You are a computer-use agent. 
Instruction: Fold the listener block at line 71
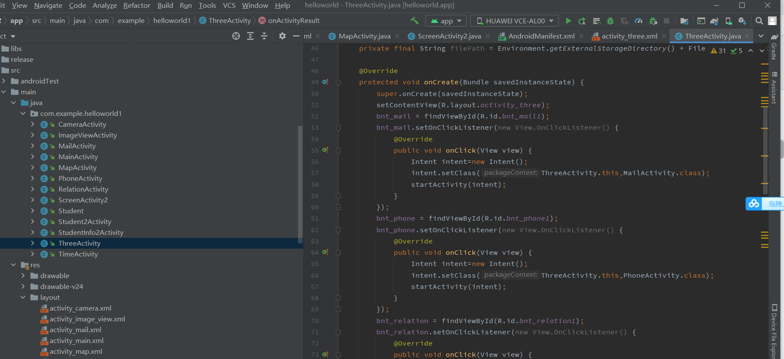338,332
